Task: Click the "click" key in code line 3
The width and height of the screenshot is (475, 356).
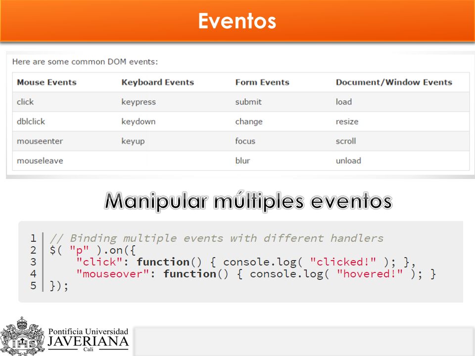Action: click(x=99, y=262)
